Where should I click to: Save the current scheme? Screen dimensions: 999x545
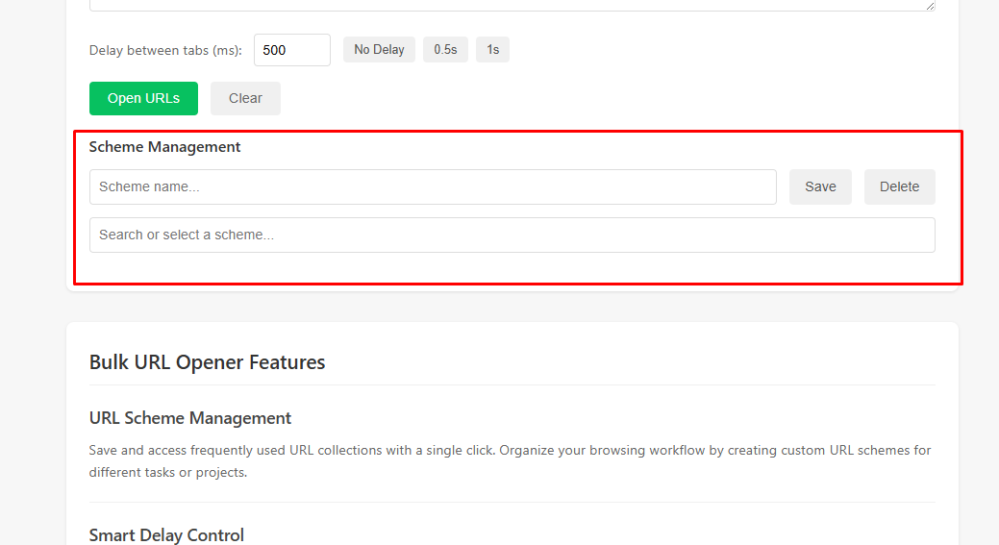click(820, 186)
